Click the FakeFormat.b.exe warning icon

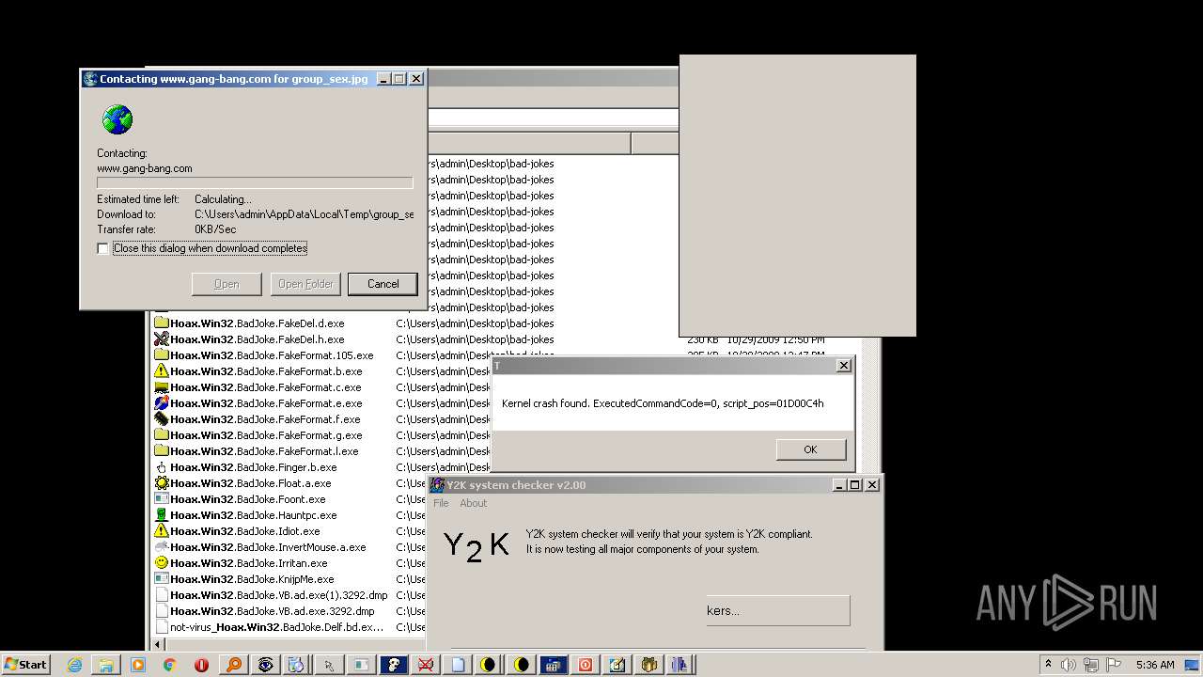click(162, 371)
